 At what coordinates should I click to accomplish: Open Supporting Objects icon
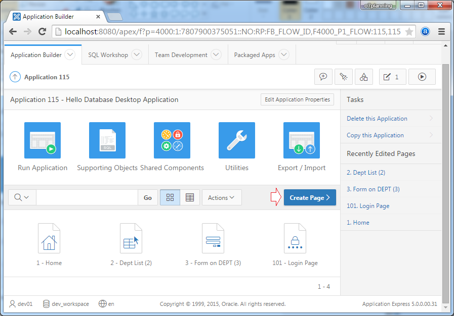(107, 140)
